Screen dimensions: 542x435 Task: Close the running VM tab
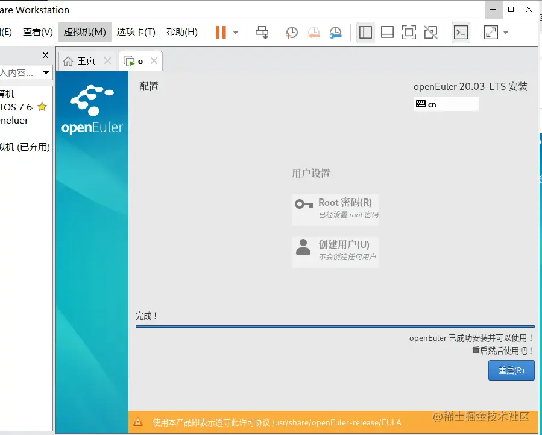point(154,61)
